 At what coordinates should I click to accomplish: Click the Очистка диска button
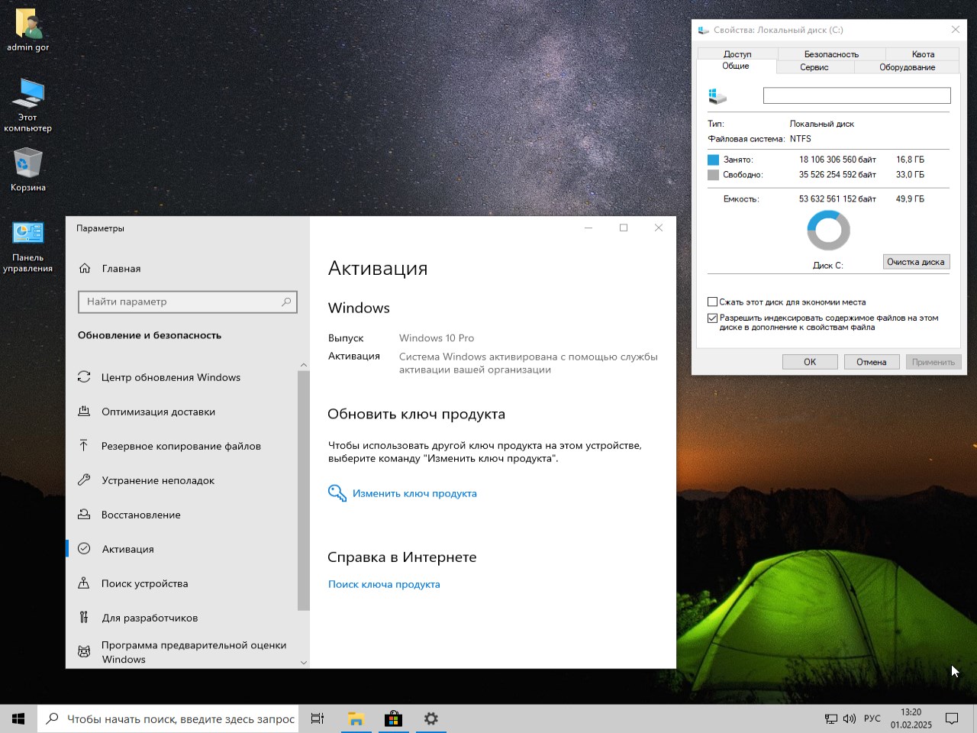916,262
